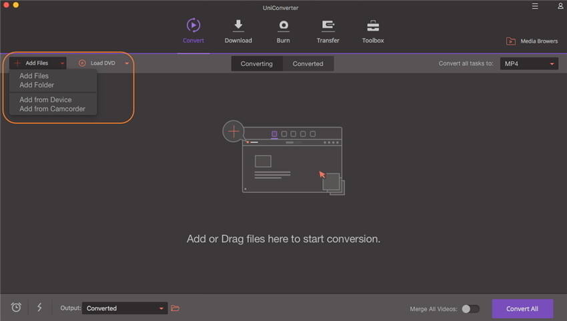Toggle the lightning high-speed conversion icon
567x321 pixels.
coord(39,307)
